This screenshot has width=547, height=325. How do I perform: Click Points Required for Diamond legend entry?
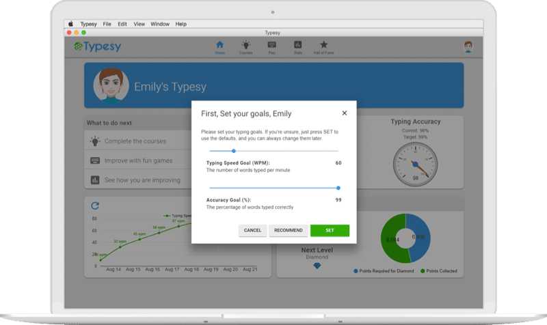click(x=384, y=270)
